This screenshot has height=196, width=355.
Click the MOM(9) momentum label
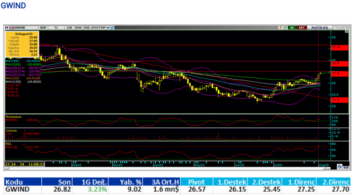pos(22,120)
